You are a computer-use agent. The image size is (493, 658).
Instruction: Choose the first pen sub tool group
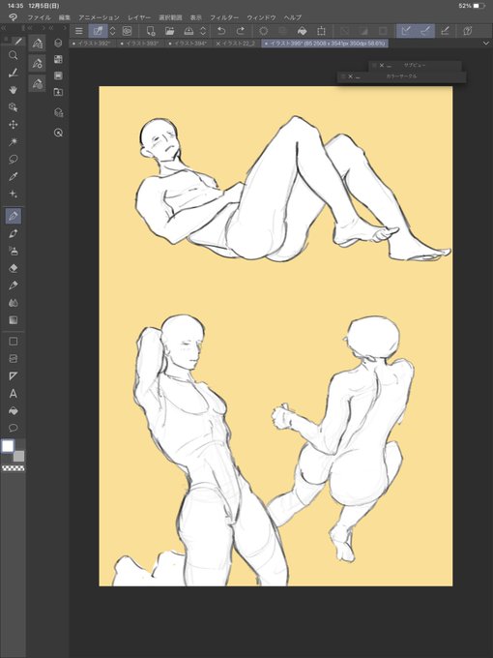click(37, 44)
